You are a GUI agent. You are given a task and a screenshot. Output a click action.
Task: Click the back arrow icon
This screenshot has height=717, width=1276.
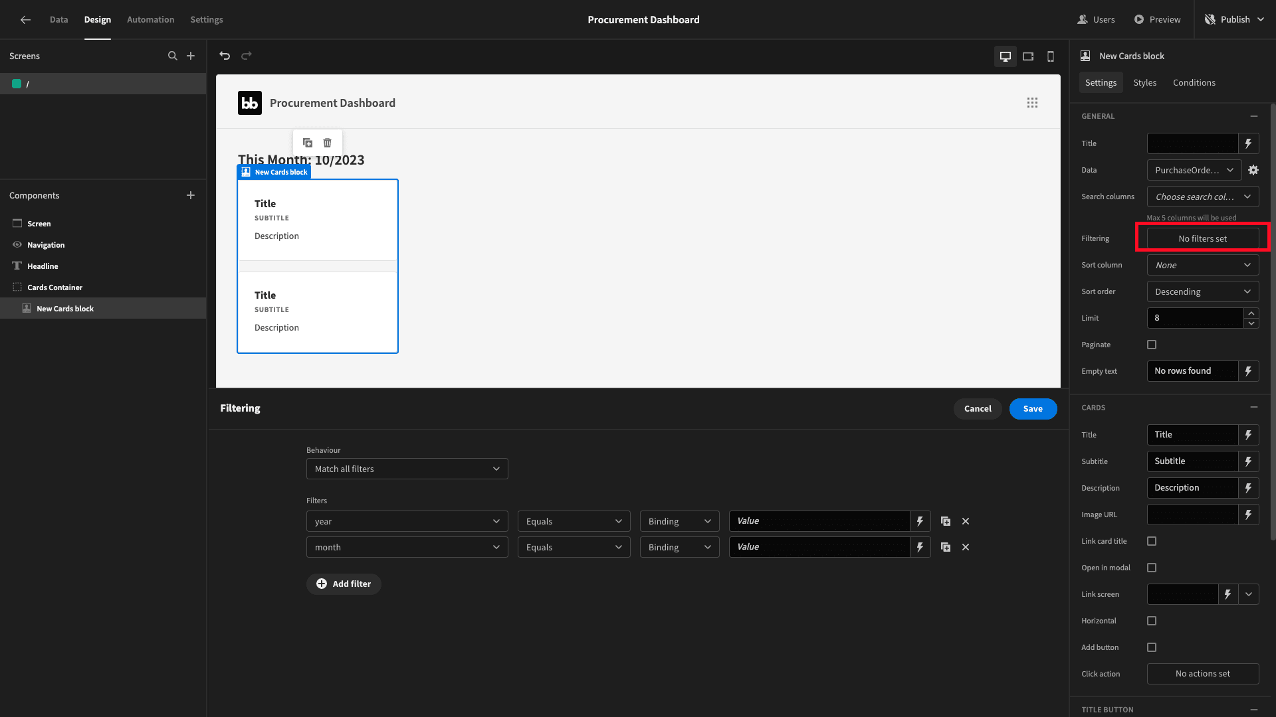click(x=25, y=20)
